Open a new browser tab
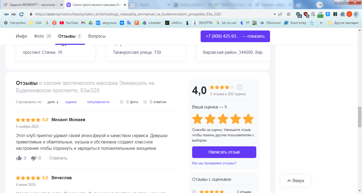Image resolution: width=362 pixels, height=193 pixels. click(x=133, y=5)
